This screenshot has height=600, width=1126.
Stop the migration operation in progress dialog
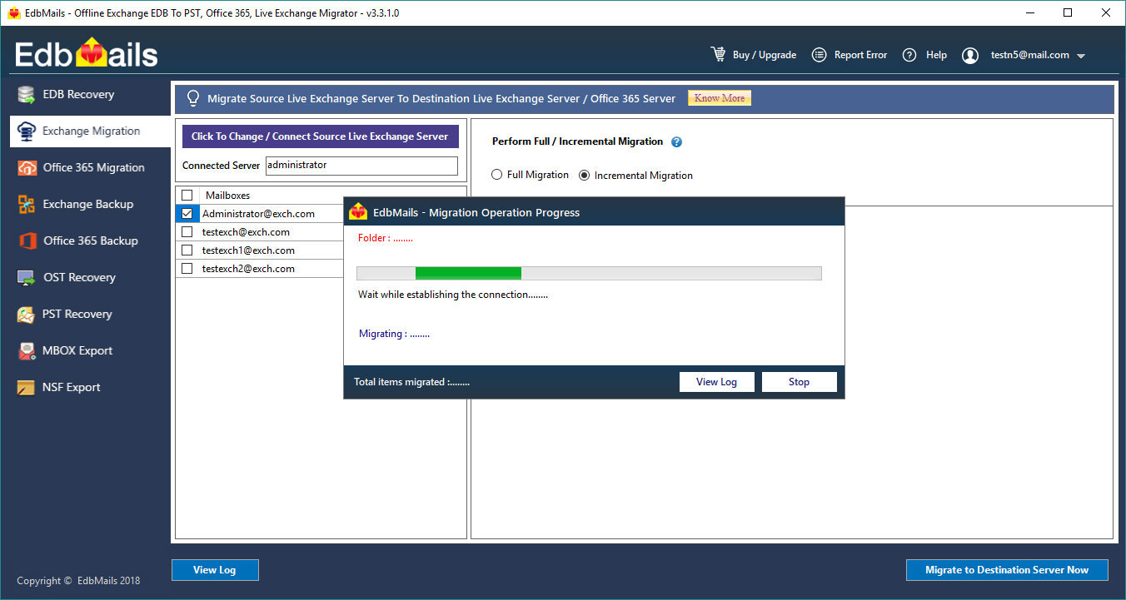pyautogui.click(x=799, y=382)
